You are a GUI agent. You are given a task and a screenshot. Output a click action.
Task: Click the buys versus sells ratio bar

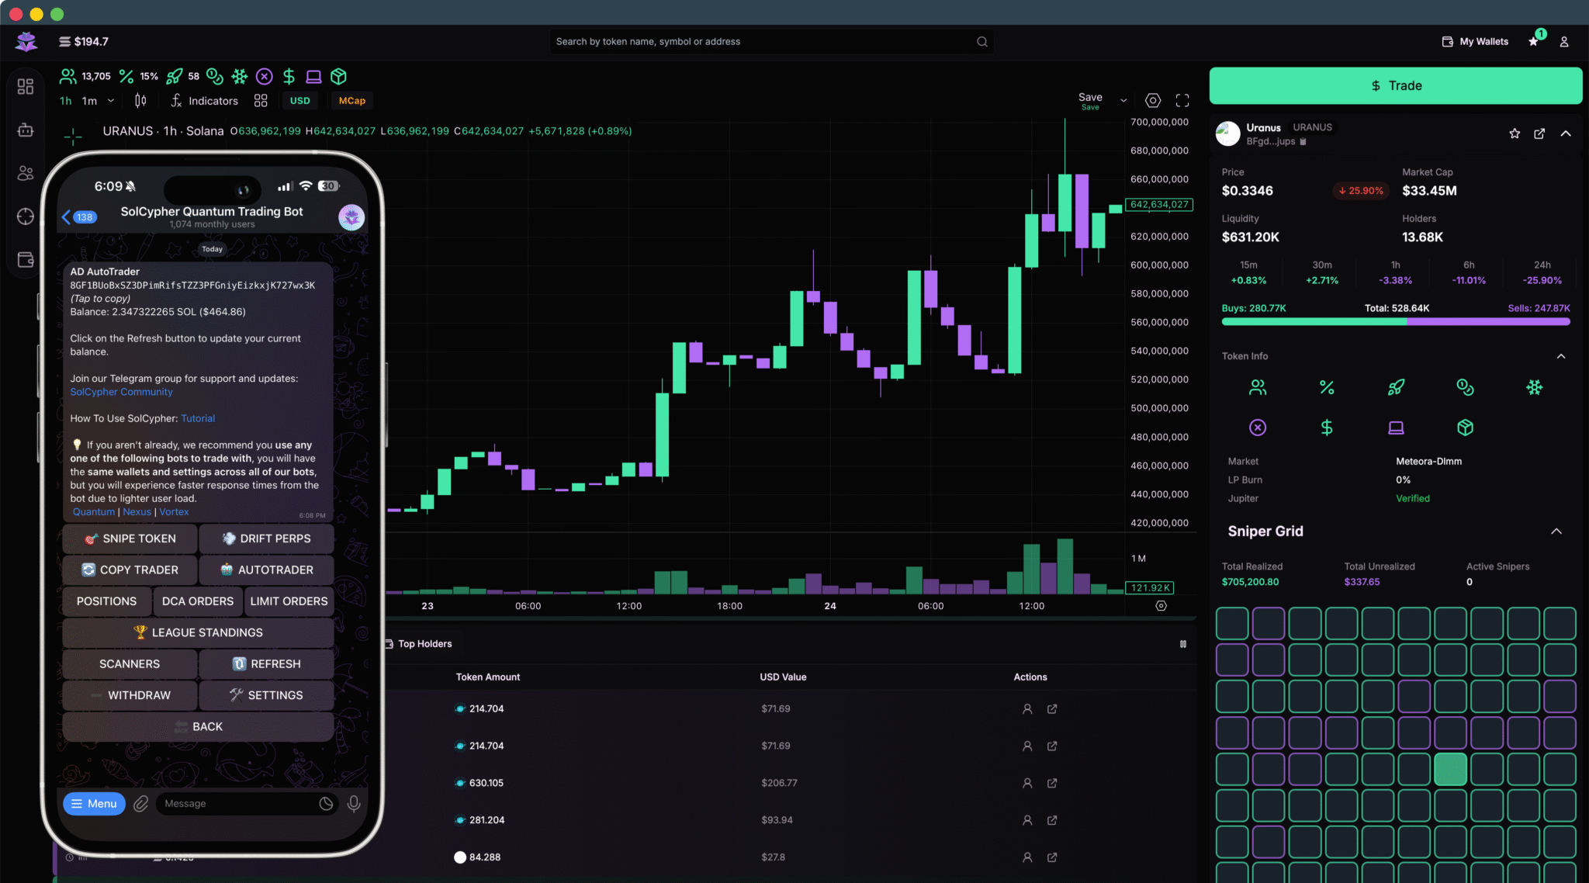(x=1394, y=321)
